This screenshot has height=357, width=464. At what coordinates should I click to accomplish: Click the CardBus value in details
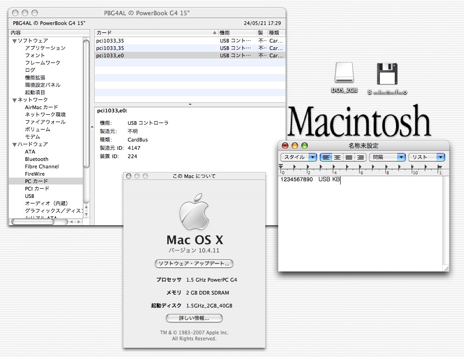point(138,140)
